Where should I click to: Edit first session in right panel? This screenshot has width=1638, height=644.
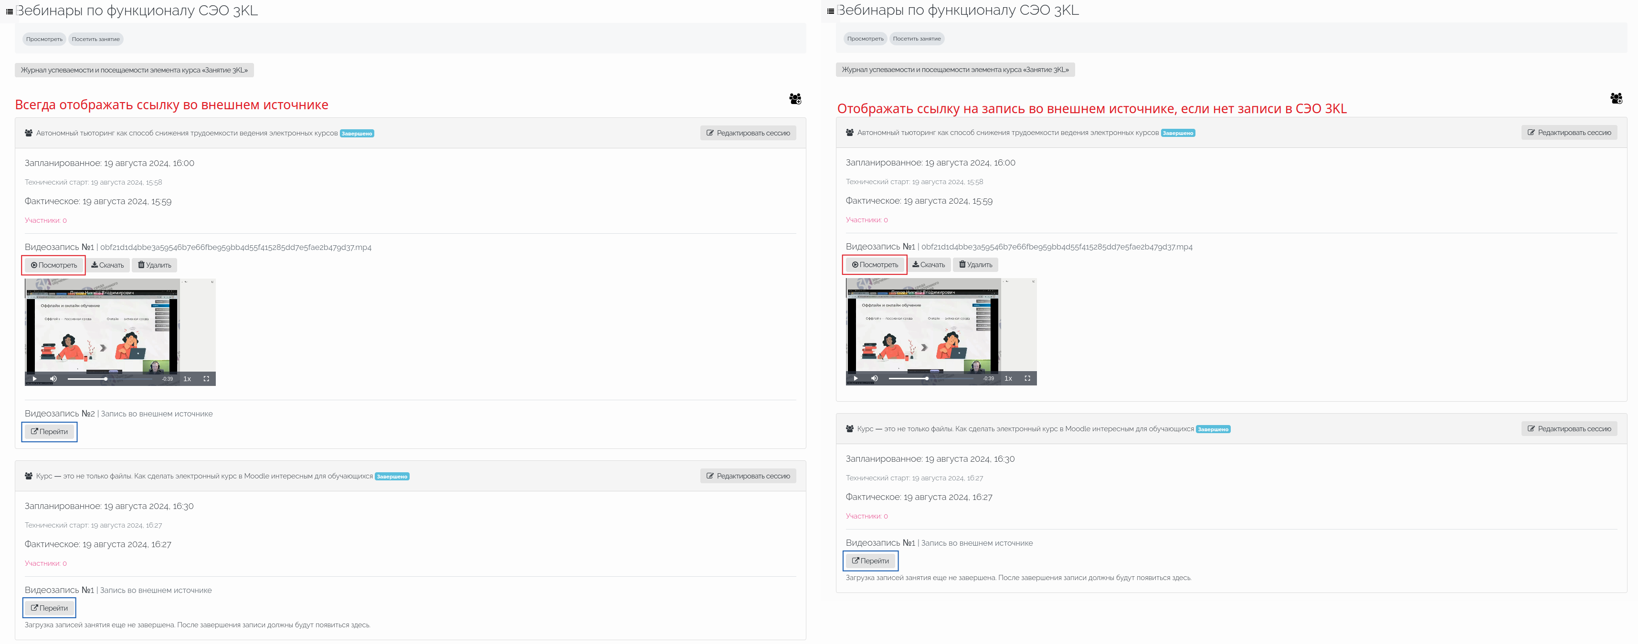pyautogui.click(x=1569, y=133)
